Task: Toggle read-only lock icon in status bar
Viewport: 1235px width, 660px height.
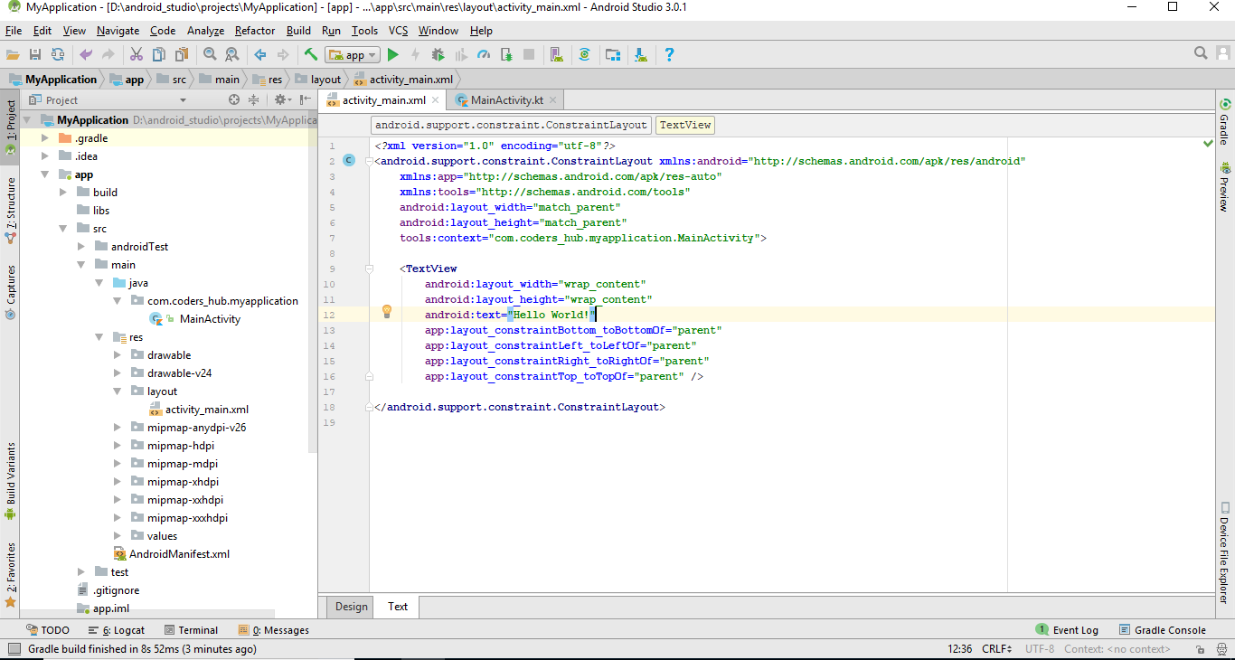Action: [x=1200, y=649]
